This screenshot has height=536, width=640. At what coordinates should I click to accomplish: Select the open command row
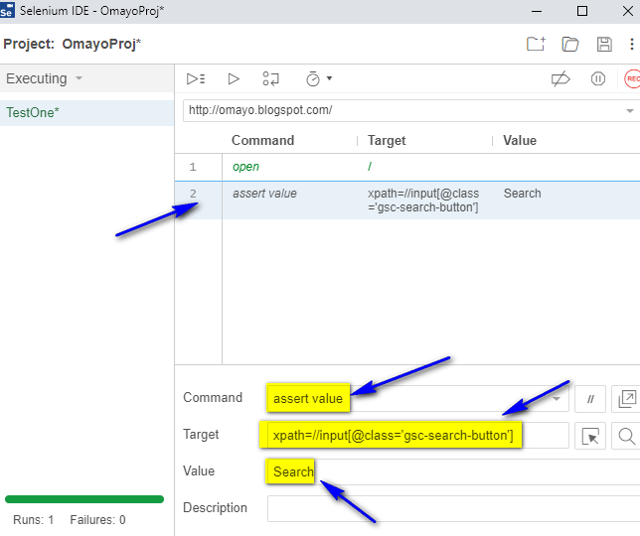[407, 167]
